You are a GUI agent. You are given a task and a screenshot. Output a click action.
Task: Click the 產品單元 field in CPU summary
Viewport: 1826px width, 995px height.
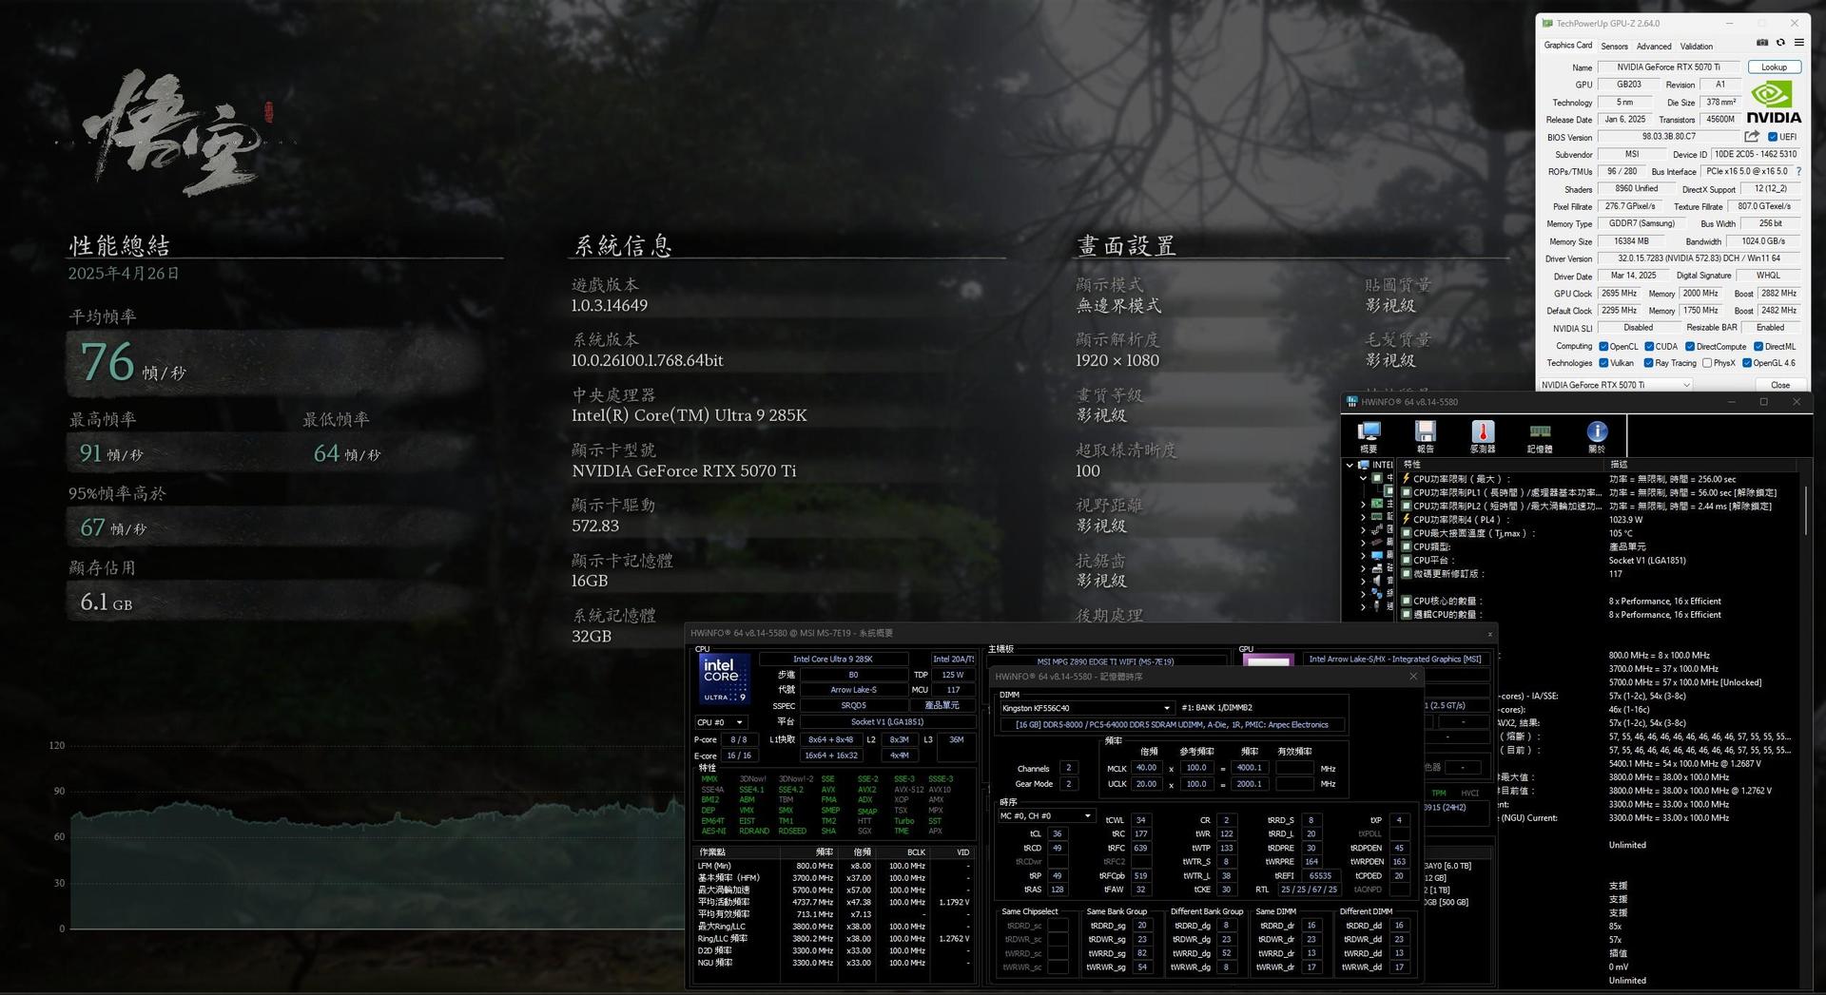942,705
